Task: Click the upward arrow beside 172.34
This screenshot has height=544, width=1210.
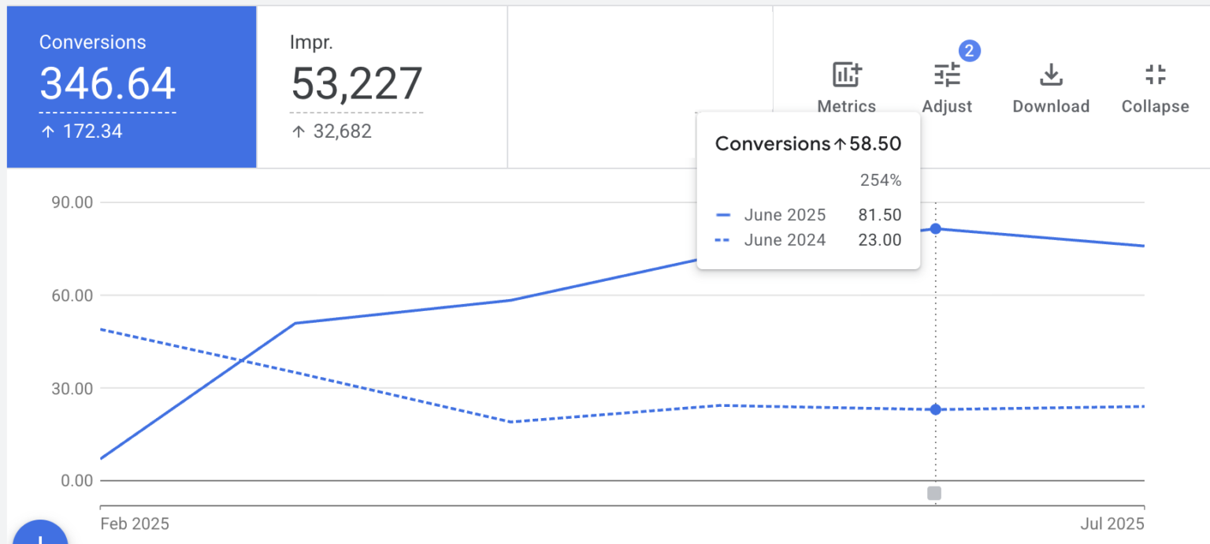Action: [x=44, y=131]
